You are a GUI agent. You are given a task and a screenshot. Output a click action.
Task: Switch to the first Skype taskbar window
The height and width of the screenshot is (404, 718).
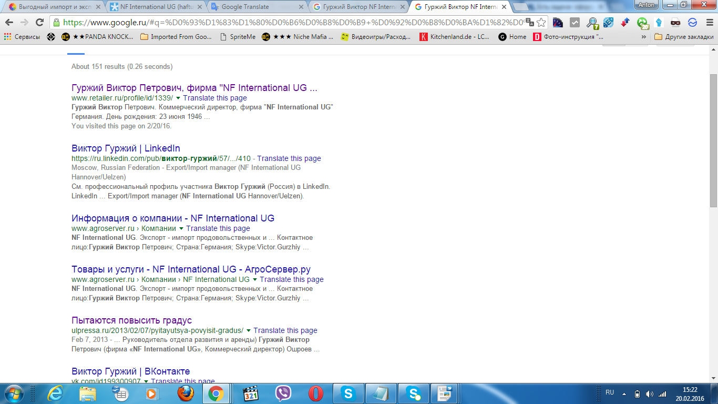click(348, 393)
